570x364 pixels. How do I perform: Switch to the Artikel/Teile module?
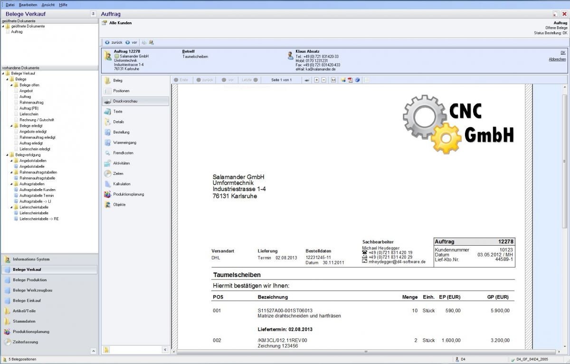pos(49,311)
